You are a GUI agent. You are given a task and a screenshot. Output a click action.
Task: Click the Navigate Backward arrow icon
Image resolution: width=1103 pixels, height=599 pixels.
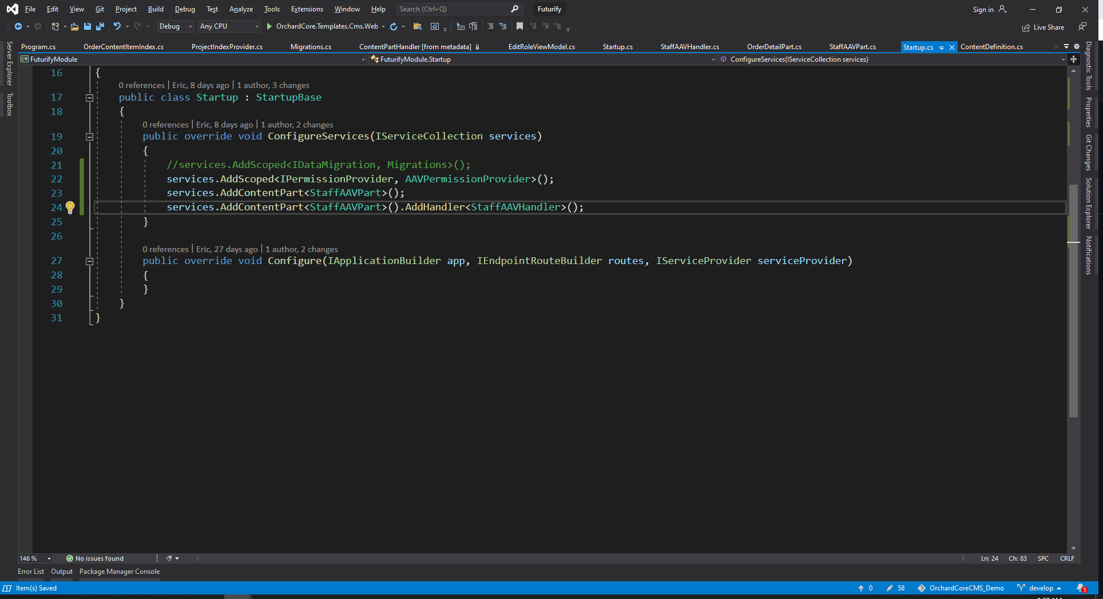tap(18, 26)
